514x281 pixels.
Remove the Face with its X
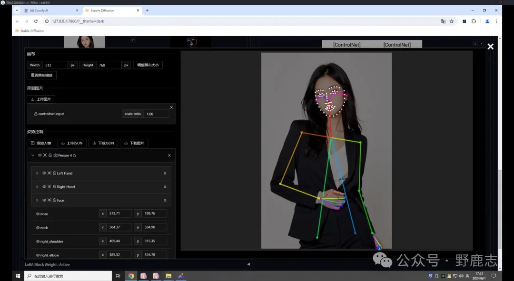165,200
